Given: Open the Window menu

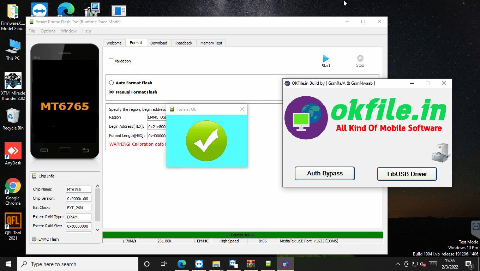Looking at the screenshot, I should [x=69, y=31].
